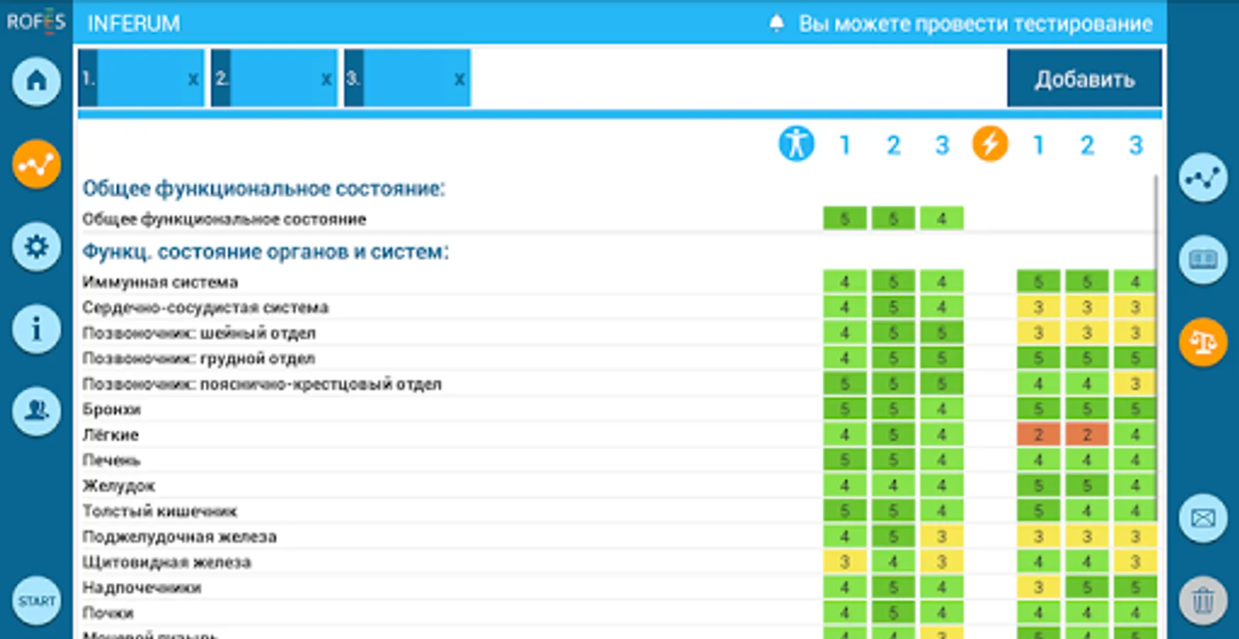
Task: Click column header 3 beside body icon
Action: 941,146
